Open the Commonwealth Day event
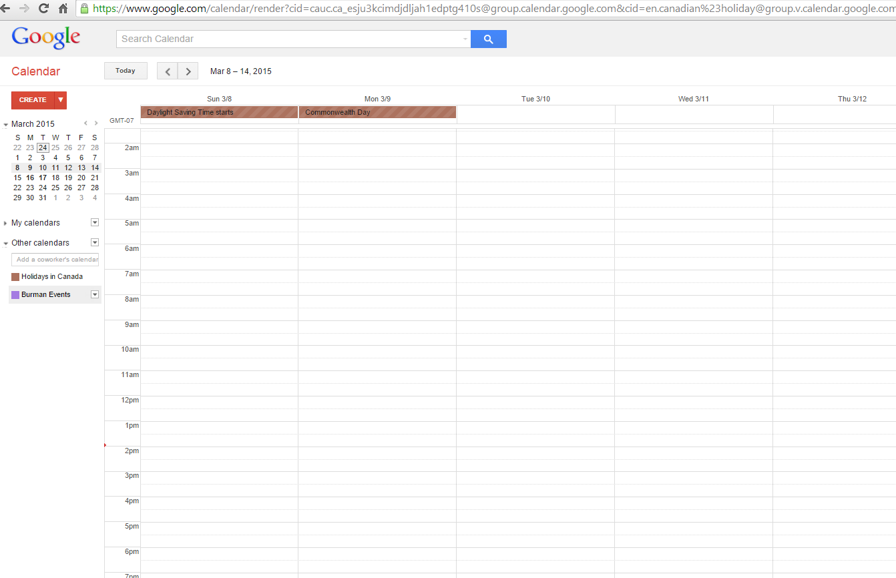Viewport: 896px width, 578px height. 377,112
